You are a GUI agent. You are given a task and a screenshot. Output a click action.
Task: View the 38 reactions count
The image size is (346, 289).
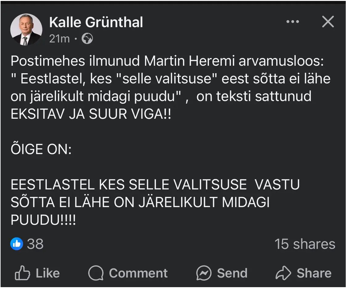[x=35, y=244]
